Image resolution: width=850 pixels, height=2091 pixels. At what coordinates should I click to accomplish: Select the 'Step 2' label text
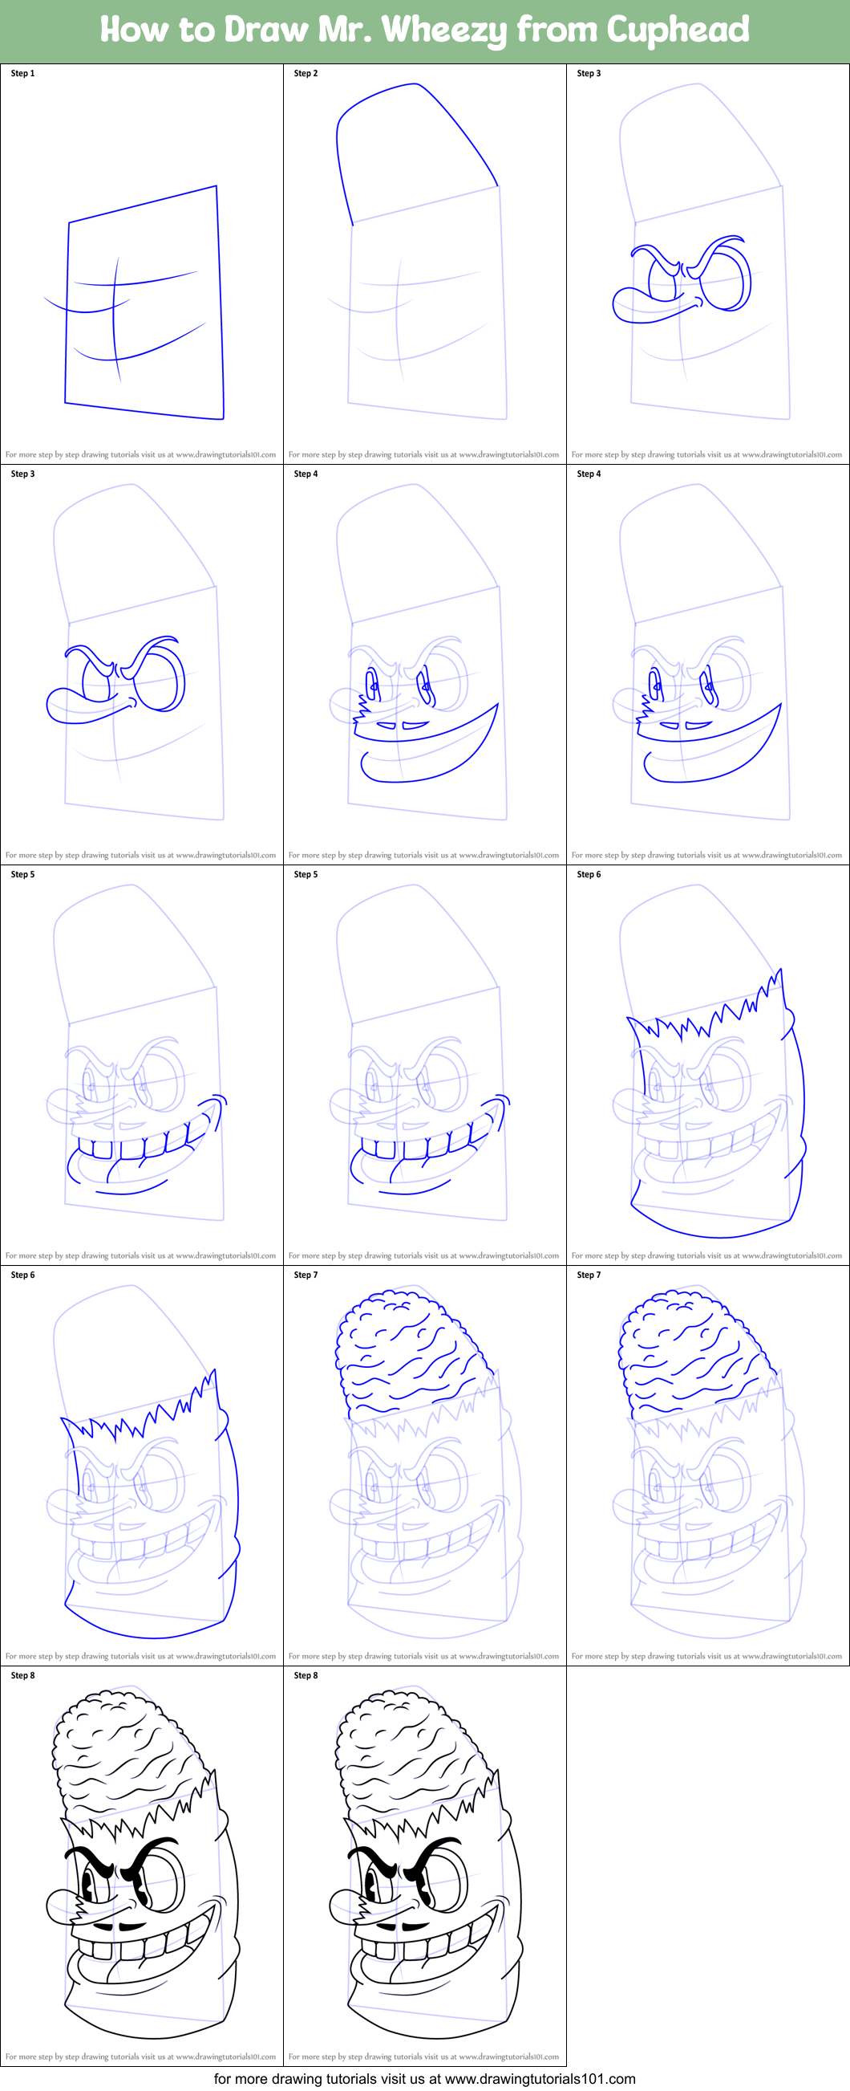pos(306,73)
